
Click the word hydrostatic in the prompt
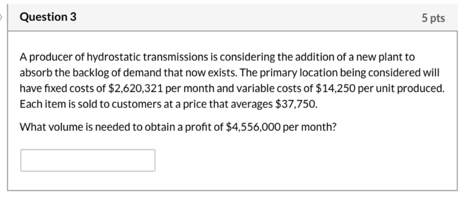[x=114, y=57]
